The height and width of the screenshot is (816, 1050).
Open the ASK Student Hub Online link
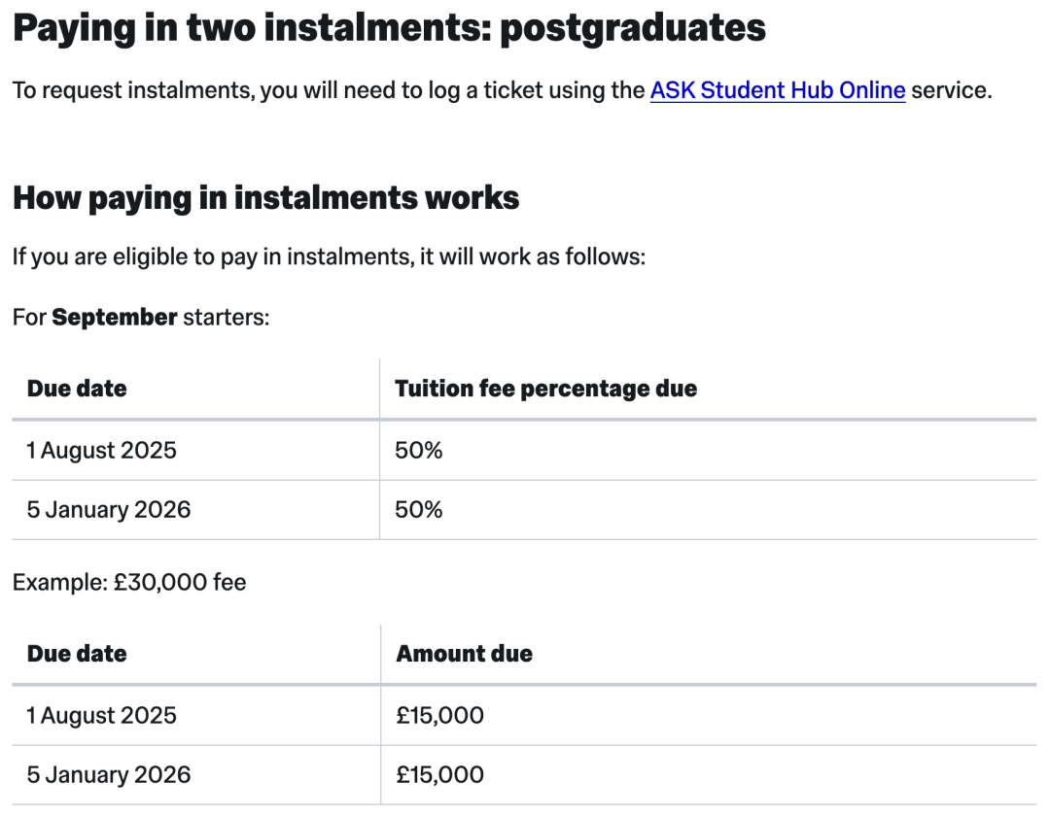777,91
